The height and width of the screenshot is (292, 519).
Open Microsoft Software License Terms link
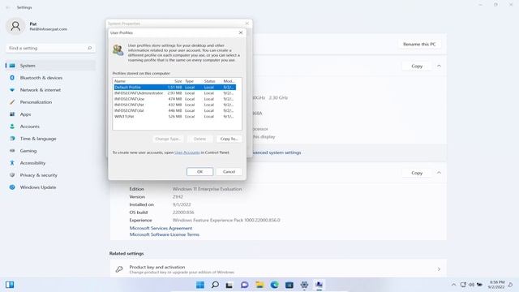click(x=165, y=234)
